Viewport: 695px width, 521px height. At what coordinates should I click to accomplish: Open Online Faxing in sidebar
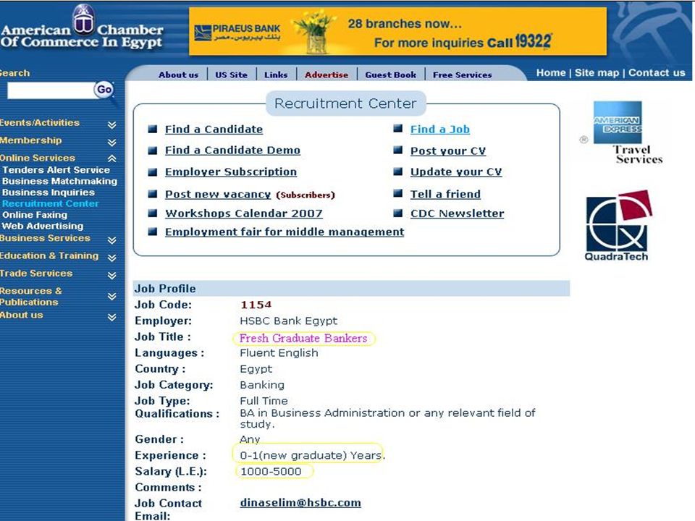tap(35, 215)
